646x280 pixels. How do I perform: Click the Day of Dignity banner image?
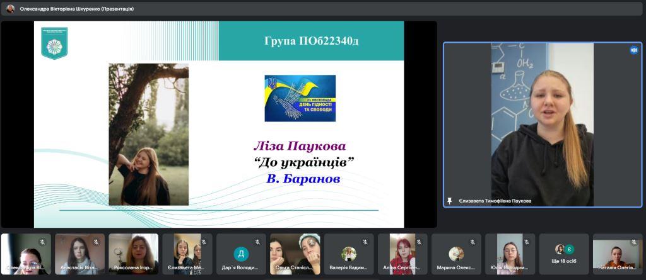pos(300,98)
